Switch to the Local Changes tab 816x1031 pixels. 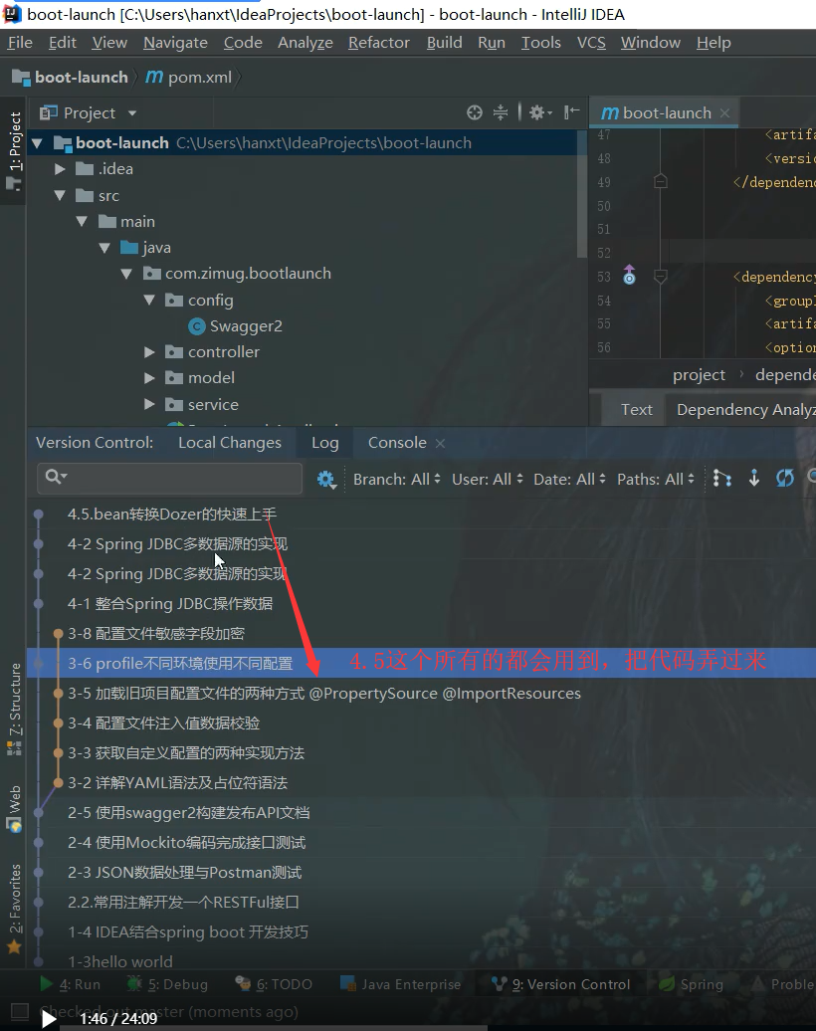(230, 443)
